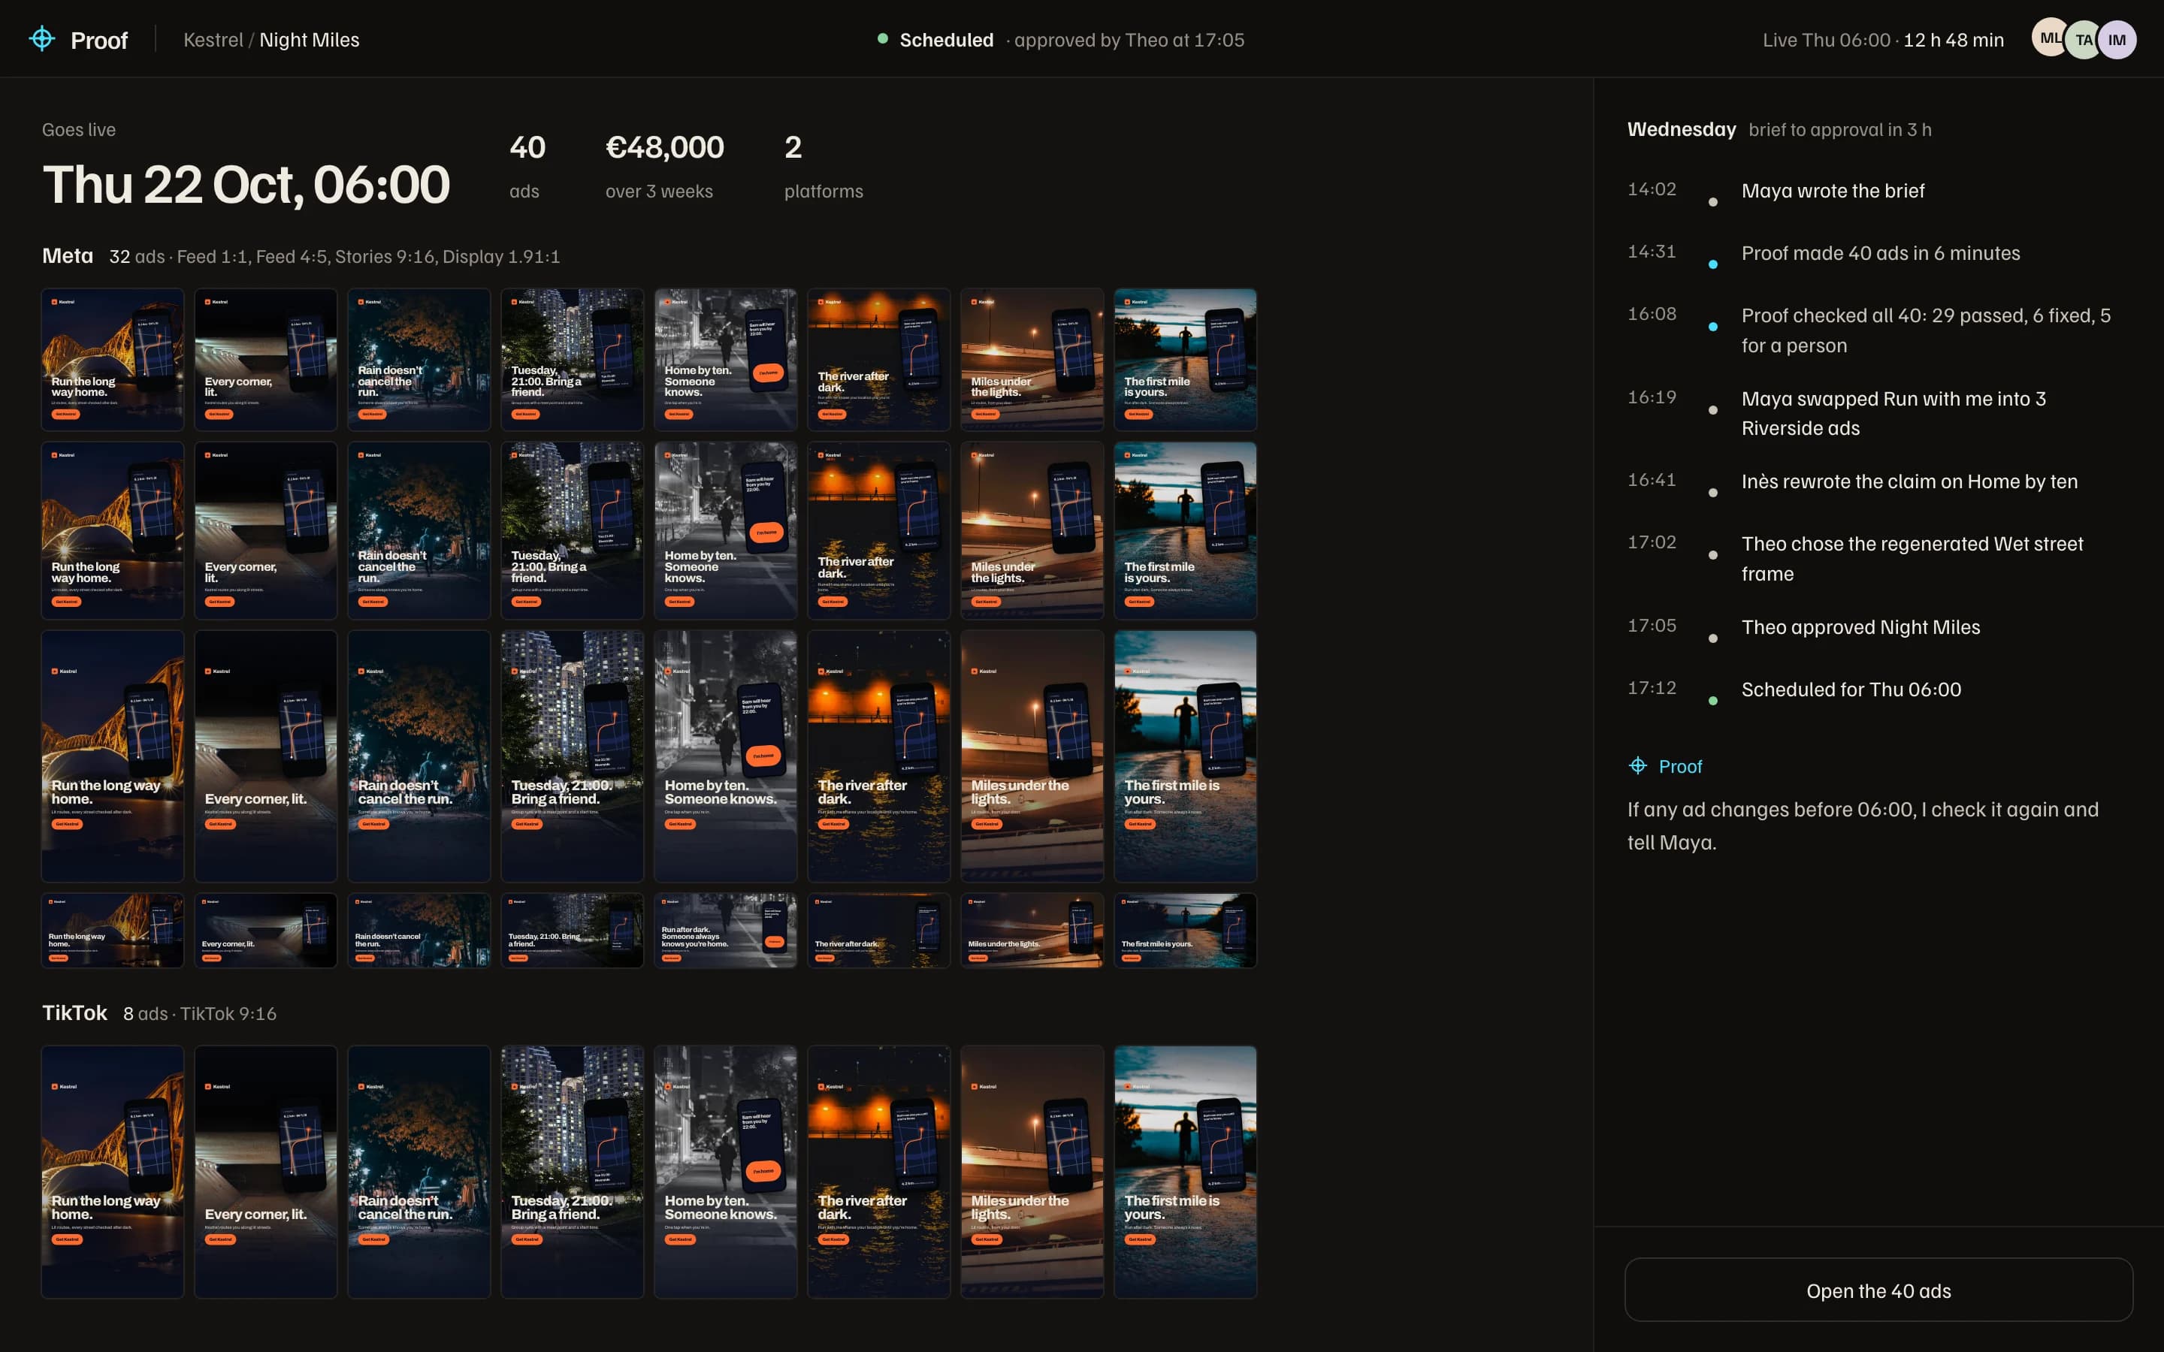
Task: Click the green dot beside Scheduled
Action: [x=883, y=38]
